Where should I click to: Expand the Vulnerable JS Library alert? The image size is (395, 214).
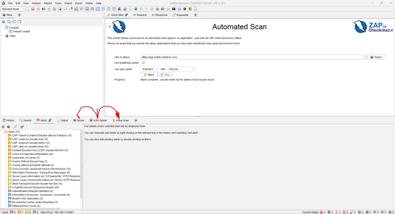pyautogui.click(x=6, y=158)
